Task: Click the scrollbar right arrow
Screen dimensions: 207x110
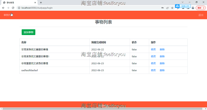Action: [x=206, y=109]
